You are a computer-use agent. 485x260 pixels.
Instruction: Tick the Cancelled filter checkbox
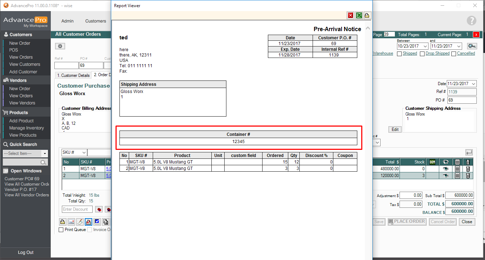(x=454, y=54)
